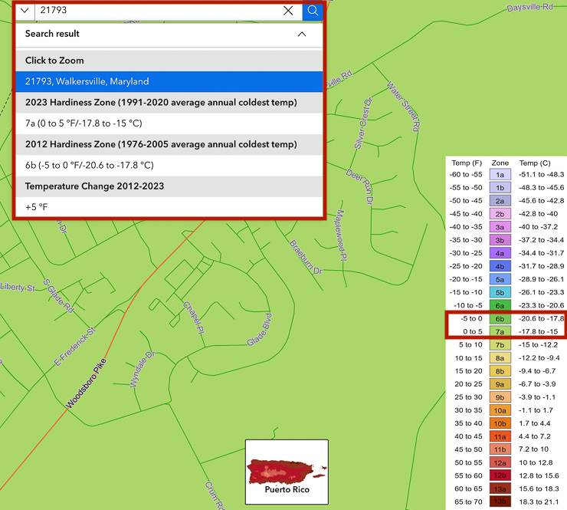Select the 13b zone swatch in legend
This screenshot has height=510, width=567.
pyautogui.click(x=500, y=502)
